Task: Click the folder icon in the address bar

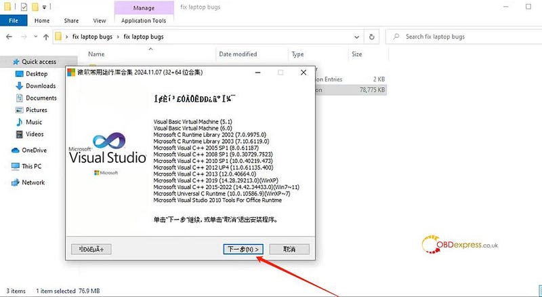Action: click(58, 37)
